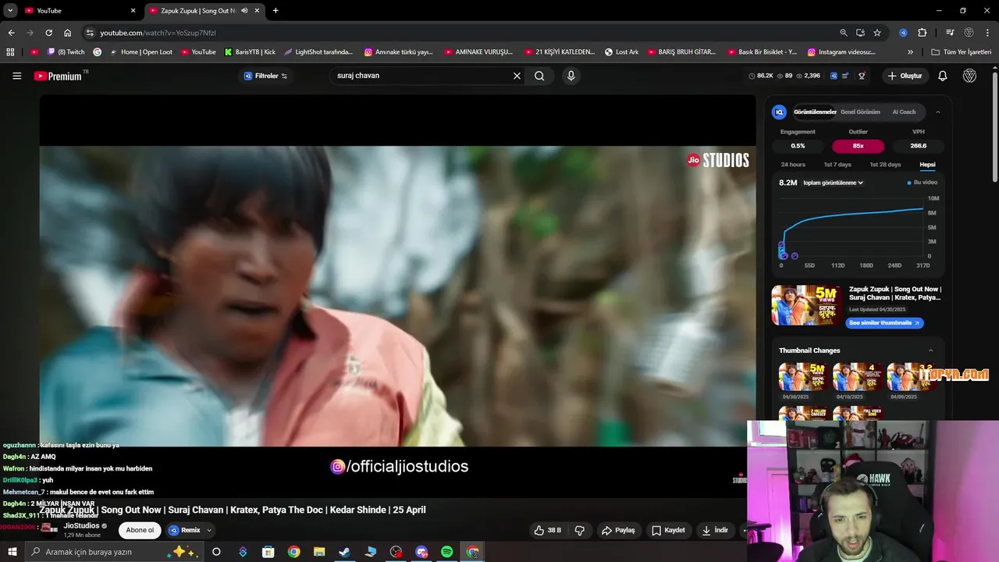Open the YouTube hamburger guide menu

[16, 76]
